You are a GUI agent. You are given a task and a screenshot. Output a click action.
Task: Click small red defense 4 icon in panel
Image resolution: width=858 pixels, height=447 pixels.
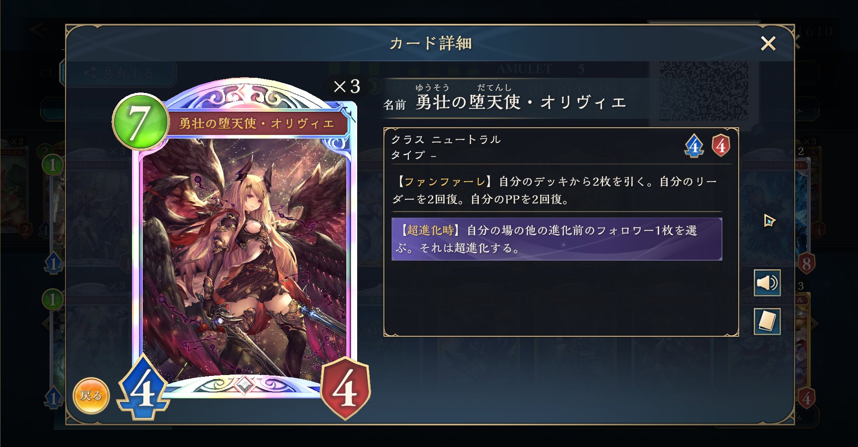tap(721, 146)
